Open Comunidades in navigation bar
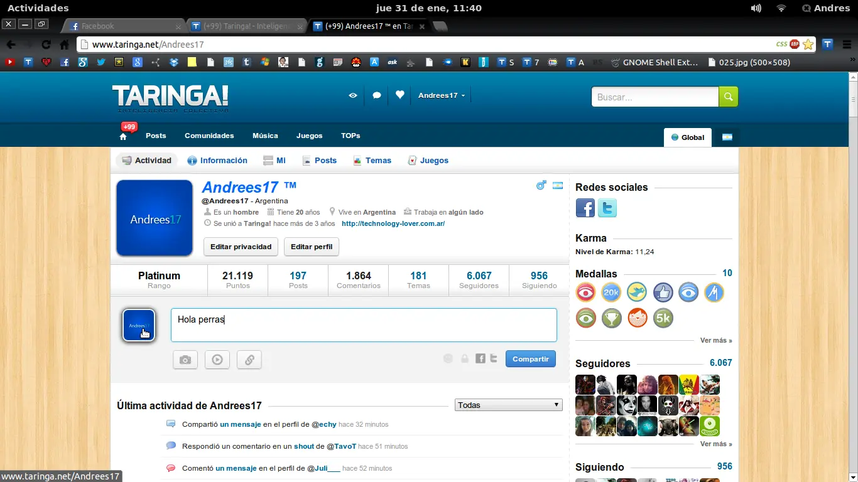This screenshot has width=858, height=482. (209, 136)
